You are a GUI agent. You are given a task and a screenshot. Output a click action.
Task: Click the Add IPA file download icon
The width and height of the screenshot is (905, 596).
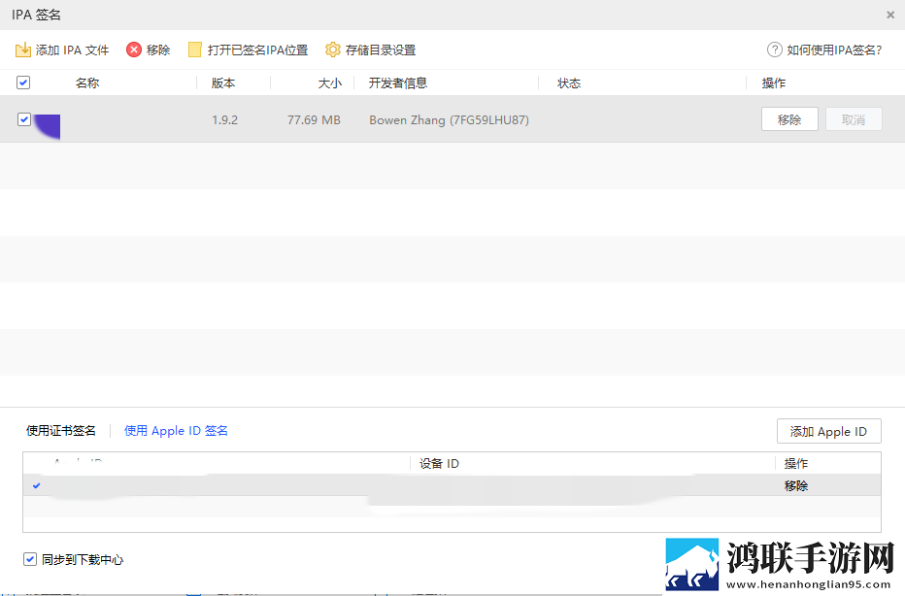[23, 50]
